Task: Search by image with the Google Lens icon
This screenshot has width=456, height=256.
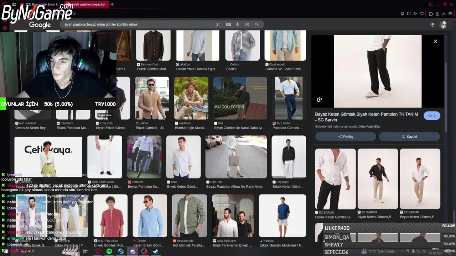Action: (x=247, y=25)
